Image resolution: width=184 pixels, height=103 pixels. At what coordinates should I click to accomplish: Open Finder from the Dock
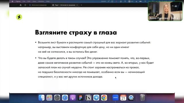(41, 98)
